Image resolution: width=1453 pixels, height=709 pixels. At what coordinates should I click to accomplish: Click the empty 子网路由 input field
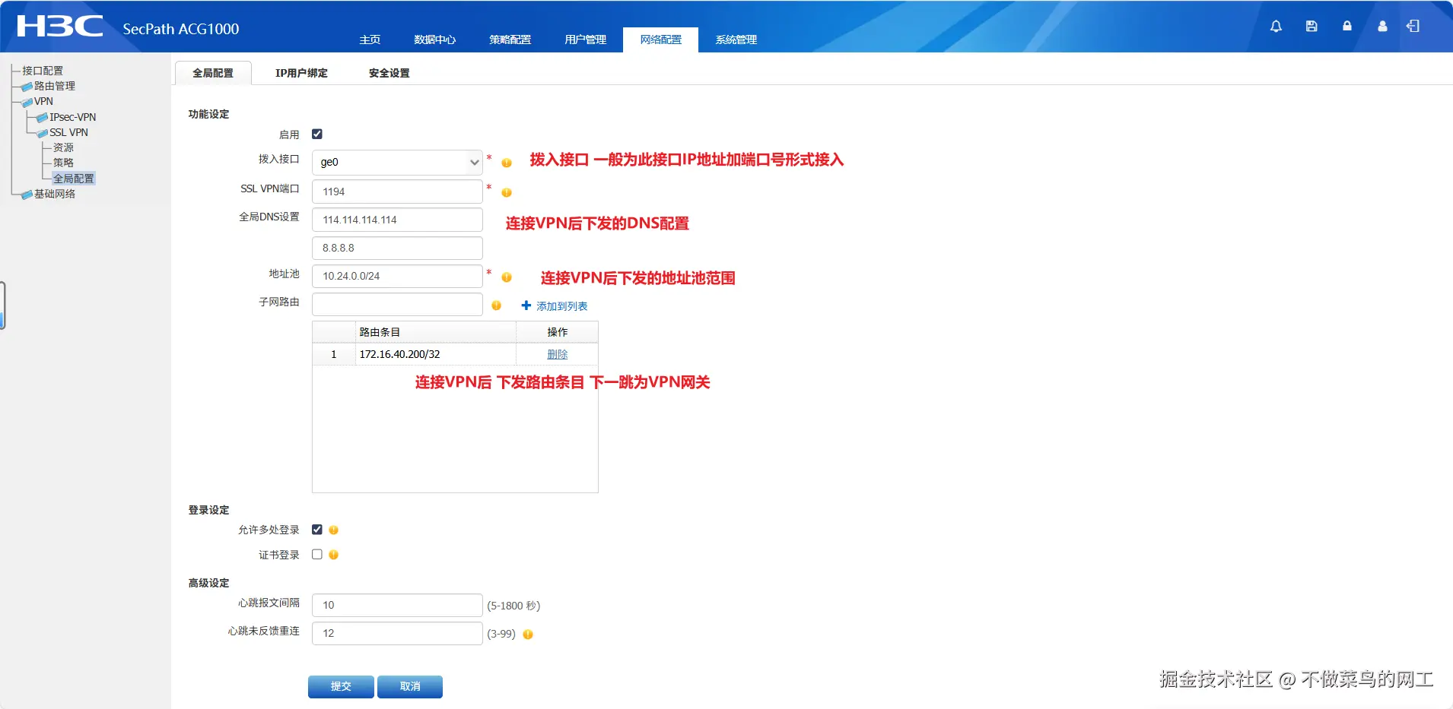click(x=397, y=304)
